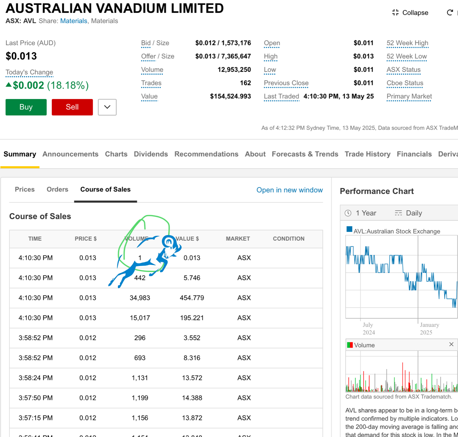This screenshot has width=458, height=437.
Task: Click the 52 Week Low label
Action: tap(407, 56)
